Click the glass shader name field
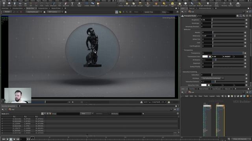Screen dimensions: 252x141 [x=216, y=16]
